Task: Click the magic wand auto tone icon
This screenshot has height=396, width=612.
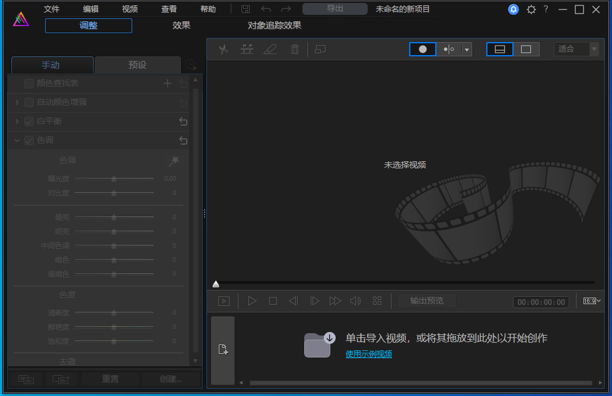Action: [x=174, y=161]
